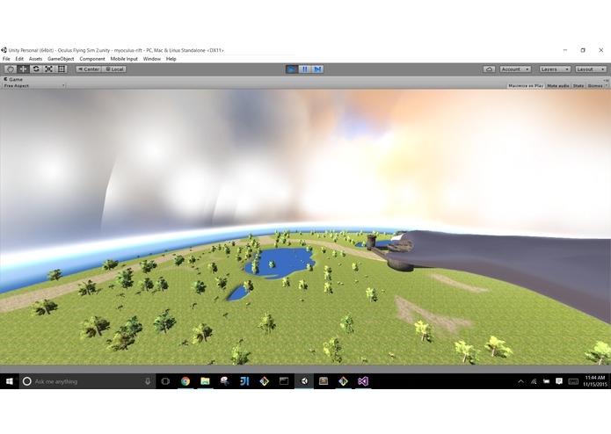Image resolution: width=611 pixels, height=434 pixels.
Task: Toggle the Stats overlay
Action: tap(578, 85)
